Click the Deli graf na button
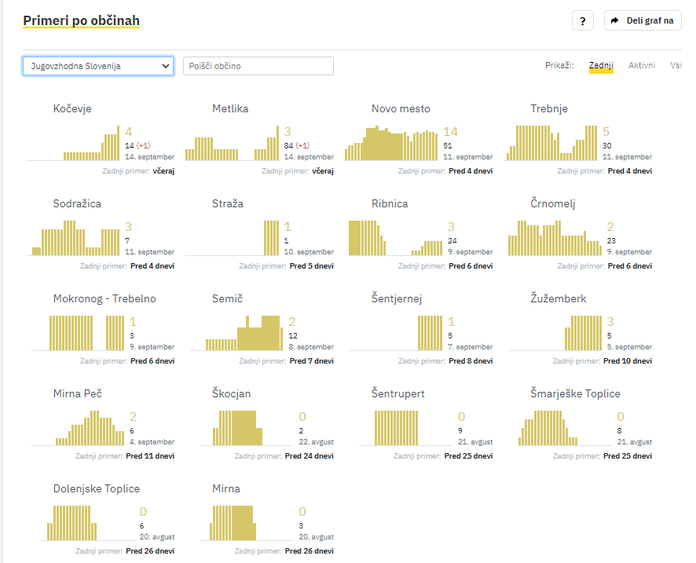 (643, 20)
